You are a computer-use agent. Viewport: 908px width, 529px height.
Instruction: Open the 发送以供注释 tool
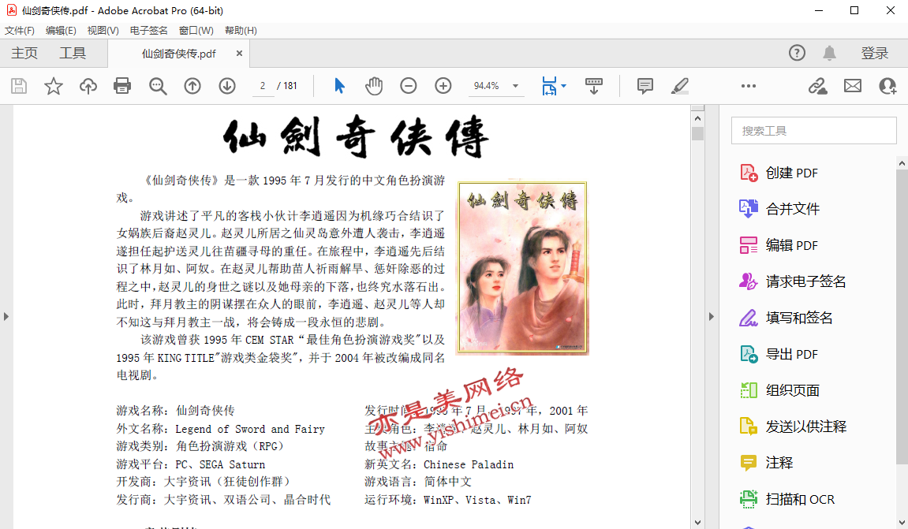[x=793, y=427]
